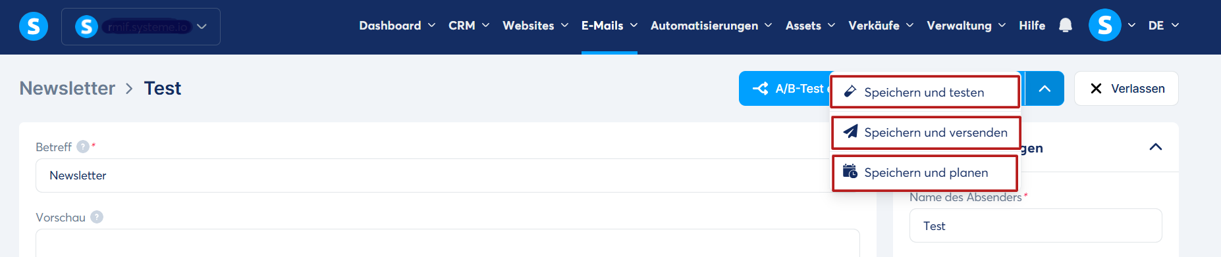Open the notification bell
Image resolution: width=1221 pixels, height=257 pixels.
click(x=1065, y=26)
